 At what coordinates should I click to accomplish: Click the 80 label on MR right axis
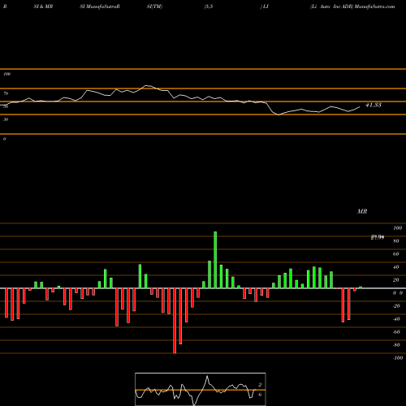coord(395,241)
